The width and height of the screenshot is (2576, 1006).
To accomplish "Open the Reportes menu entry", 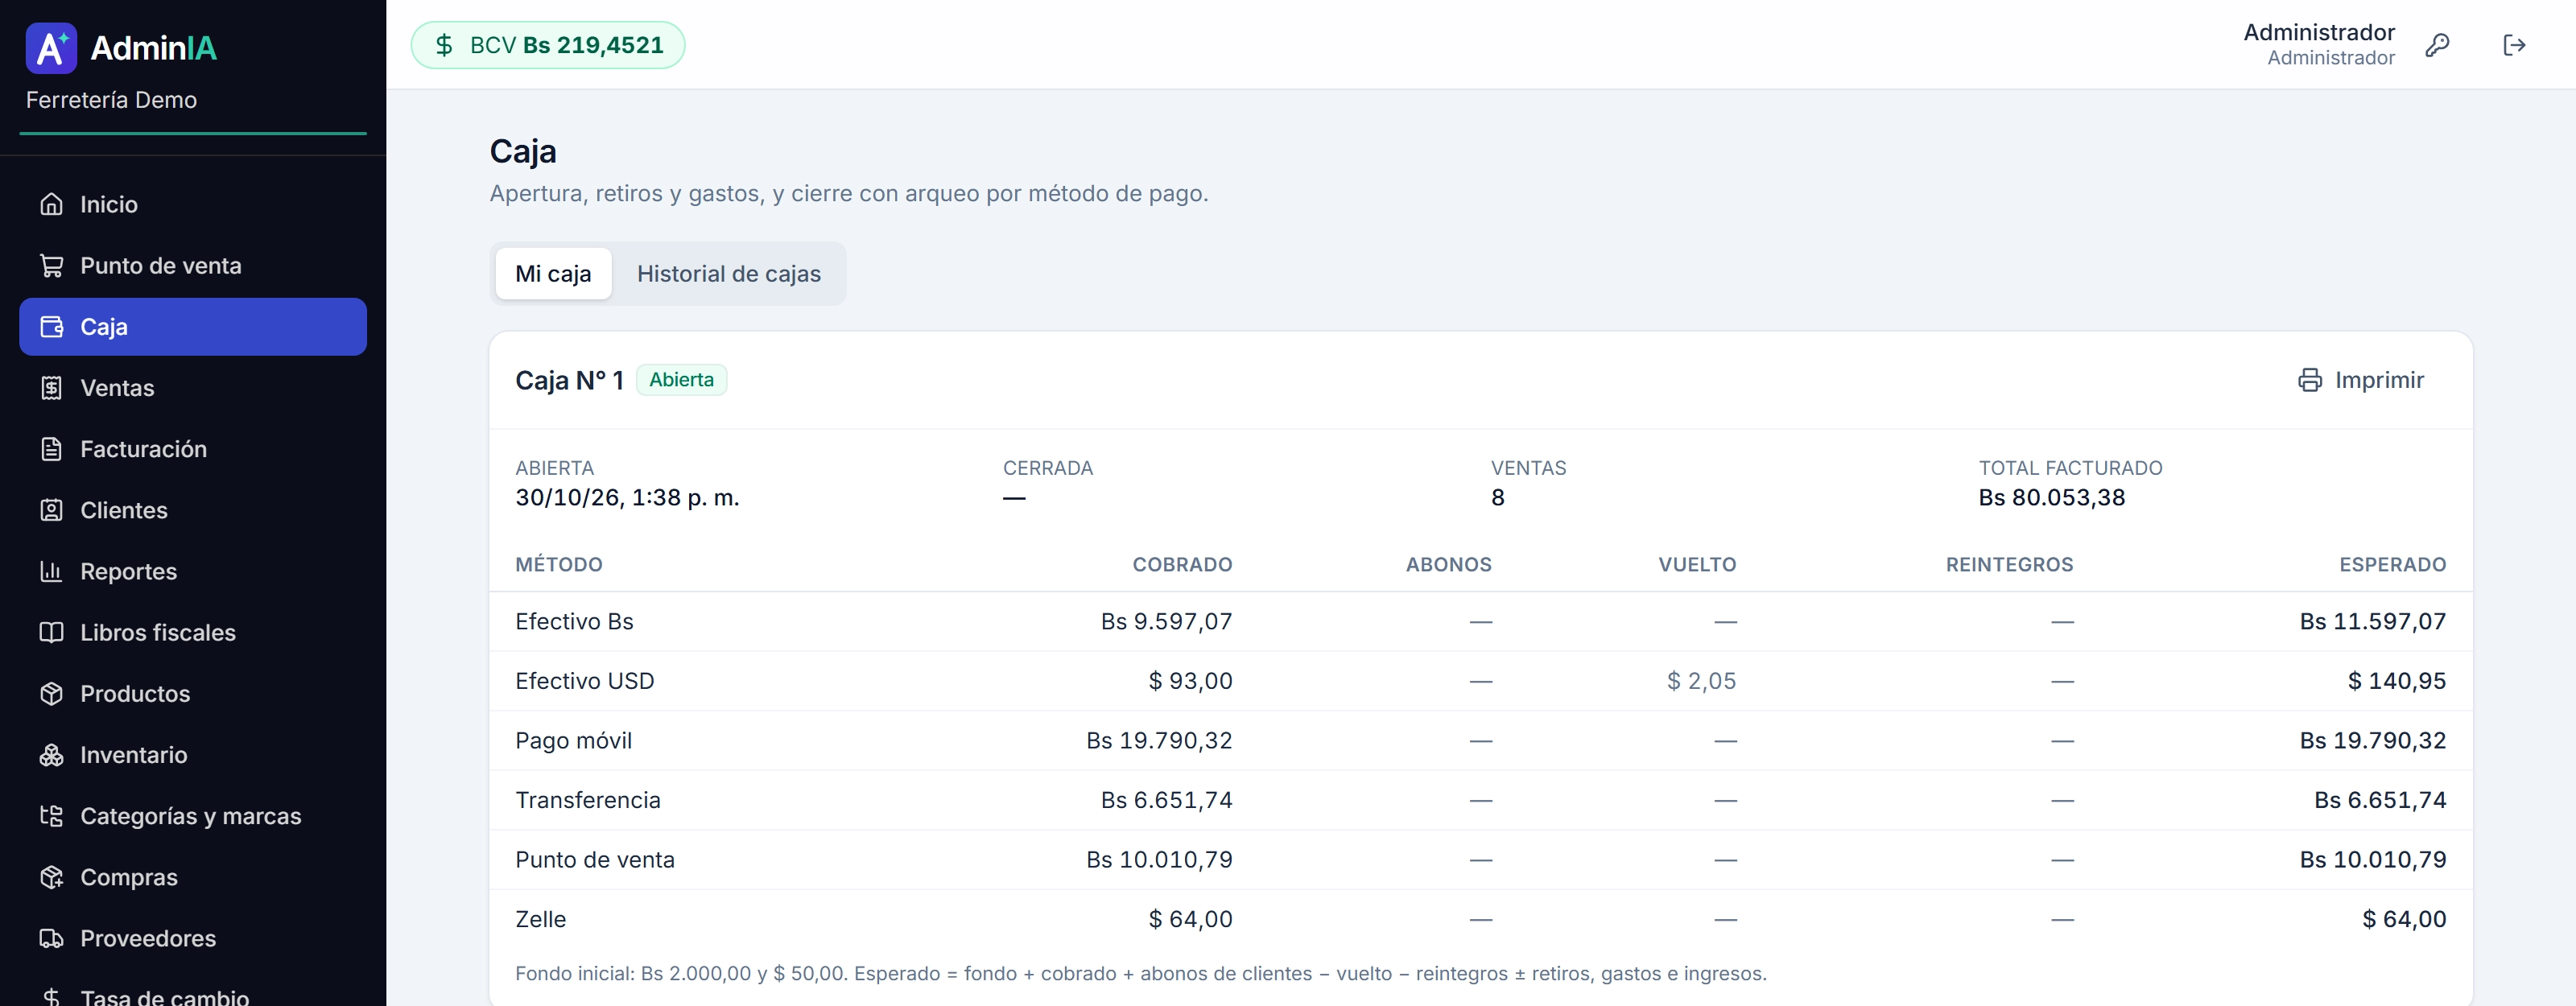I will [x=193, y=571].
